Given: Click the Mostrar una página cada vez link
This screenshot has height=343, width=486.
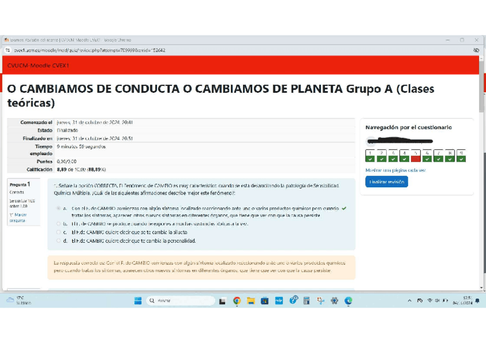Looking at the screenshot, I should (395, 170).
